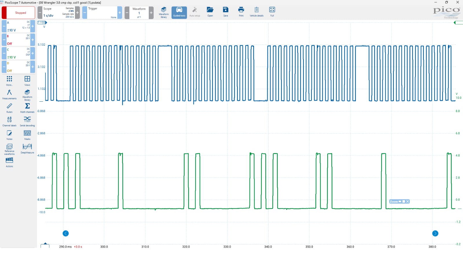Image resolution: width=463 pixels, height=260 pixels.
Task: Disable Channel A input
Action: (4, 26)
